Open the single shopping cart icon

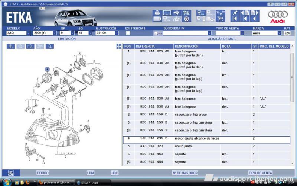click(x=221, y=19)
